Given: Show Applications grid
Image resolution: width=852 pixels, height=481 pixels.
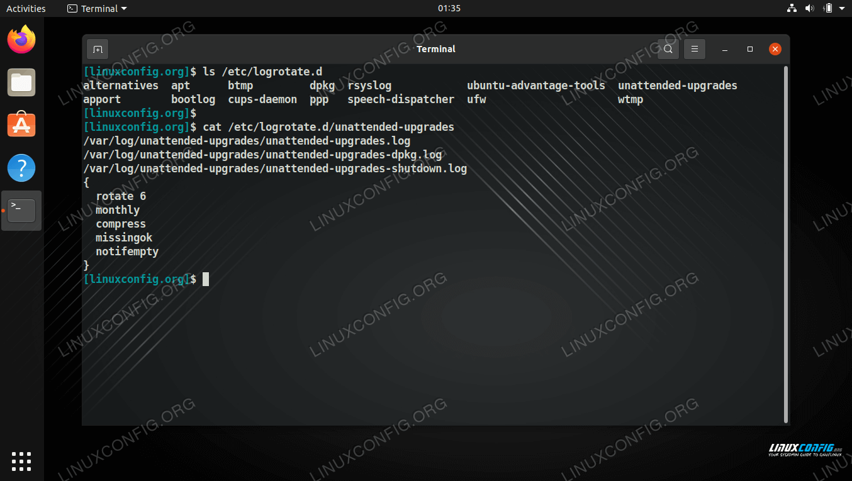Looking at the screenshot, I should [x=21, y=461].
